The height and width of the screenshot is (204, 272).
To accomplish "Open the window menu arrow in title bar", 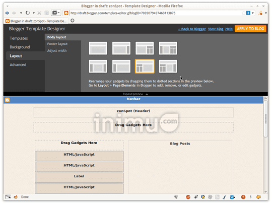I will 8,6.
